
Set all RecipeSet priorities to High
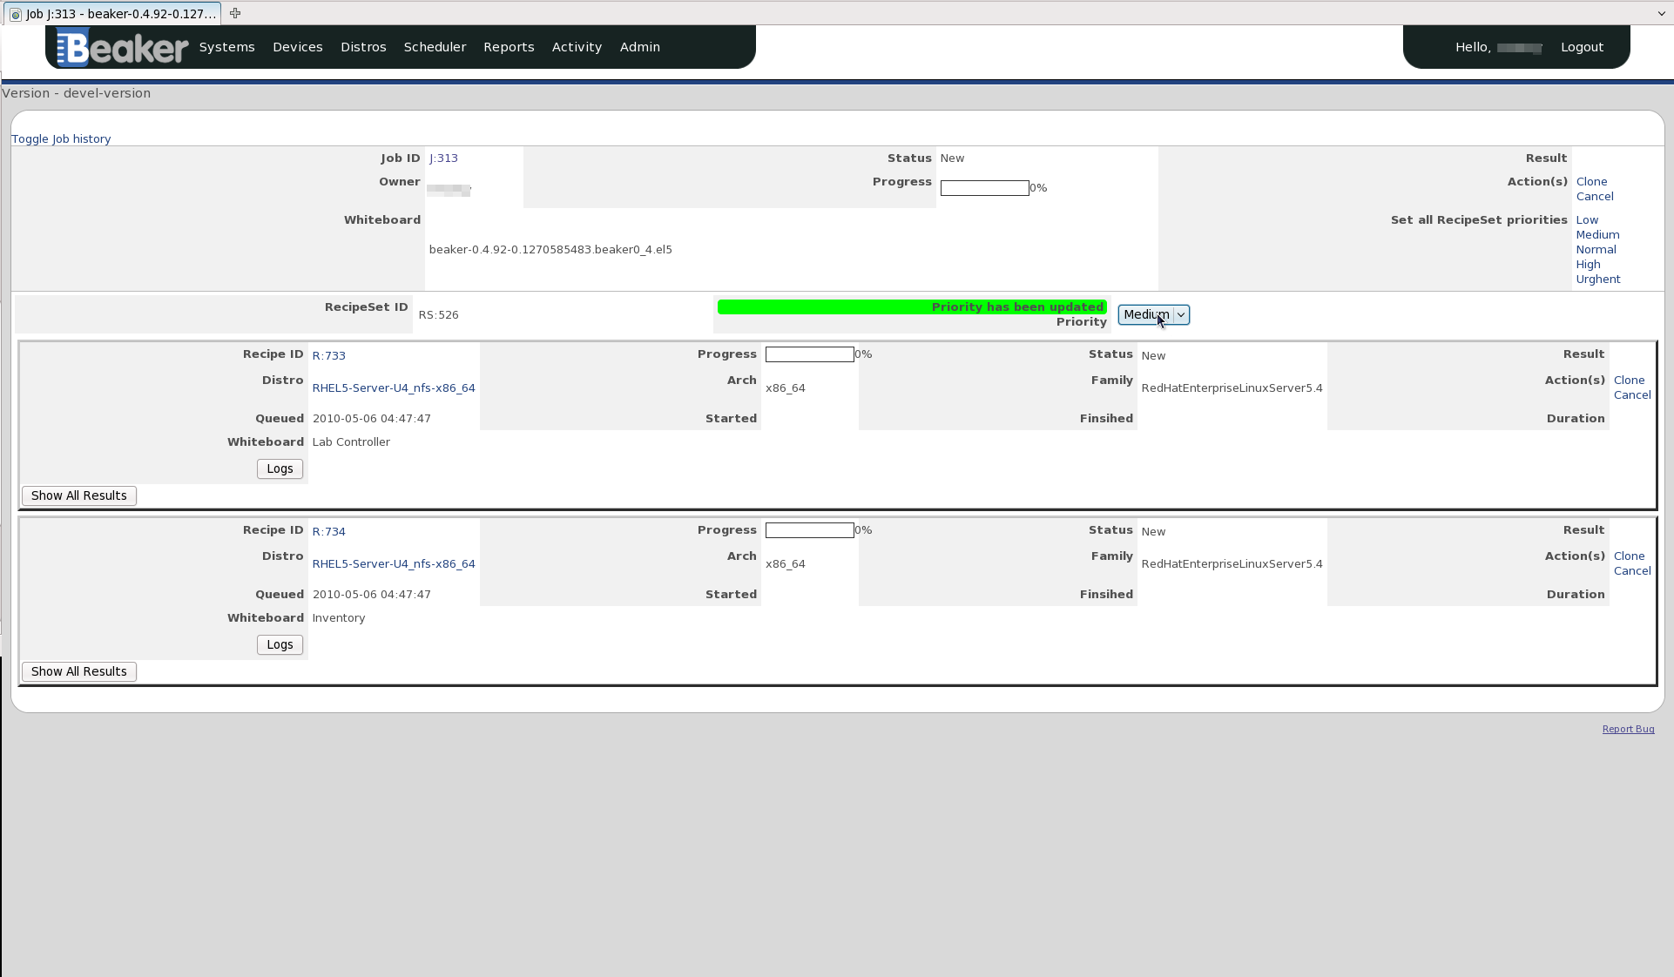pyautogui.click(x=1588, y=265)
